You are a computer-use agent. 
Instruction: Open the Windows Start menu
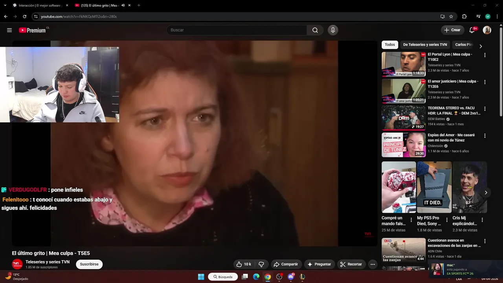point(201,277)
